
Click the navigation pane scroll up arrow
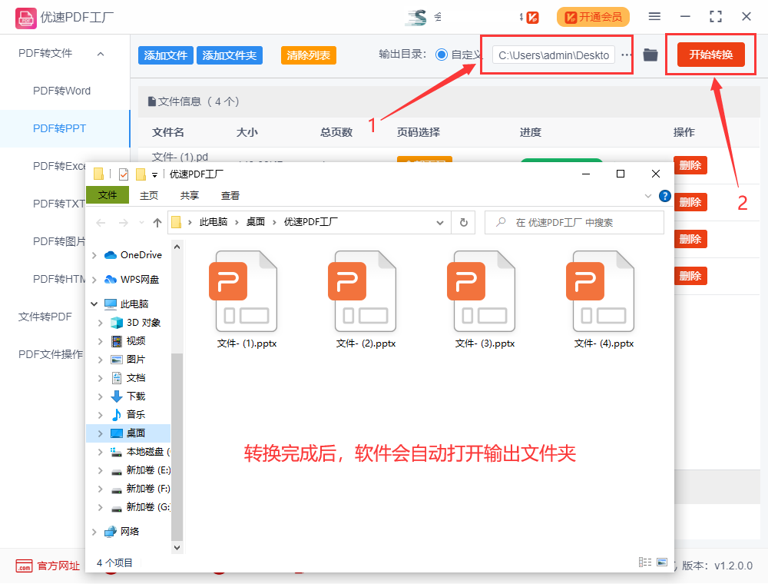tap(177, 247)
